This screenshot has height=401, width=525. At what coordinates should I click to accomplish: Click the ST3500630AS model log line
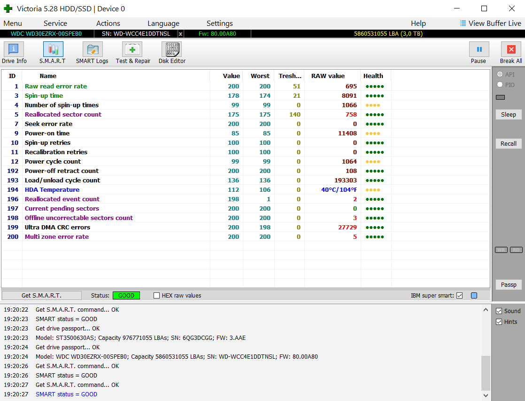(x=140, y=338)
